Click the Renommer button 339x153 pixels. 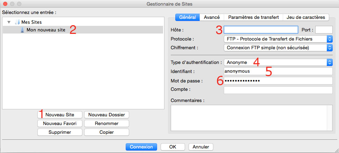pos(106,124)
